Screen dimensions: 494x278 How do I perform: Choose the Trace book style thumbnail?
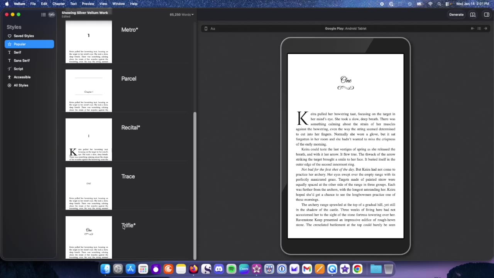pyautogui.click(x=89, y=188)
